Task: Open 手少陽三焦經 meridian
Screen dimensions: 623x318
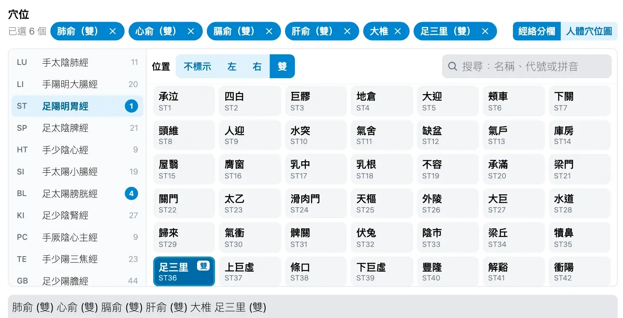Action: [x=77, y=259]
